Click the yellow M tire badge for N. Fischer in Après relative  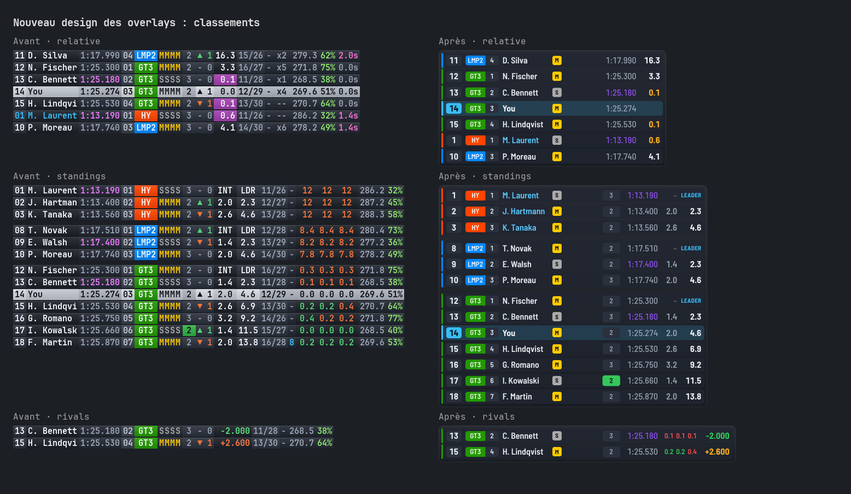click(x=557, y=77)
